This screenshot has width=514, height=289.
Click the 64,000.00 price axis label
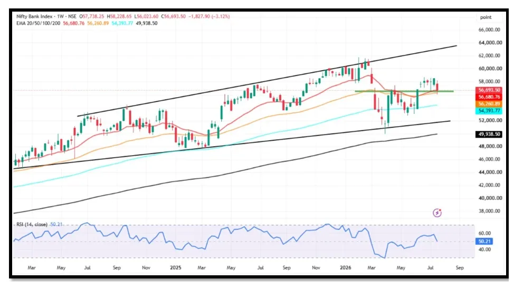(x=490, y=43)
